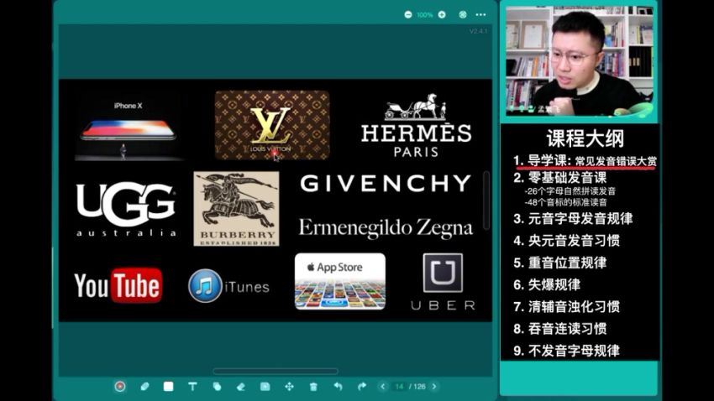This screenshot has width=714, height=401.
Task: Click the YouTube logo
Action: (x=118, y=285)
